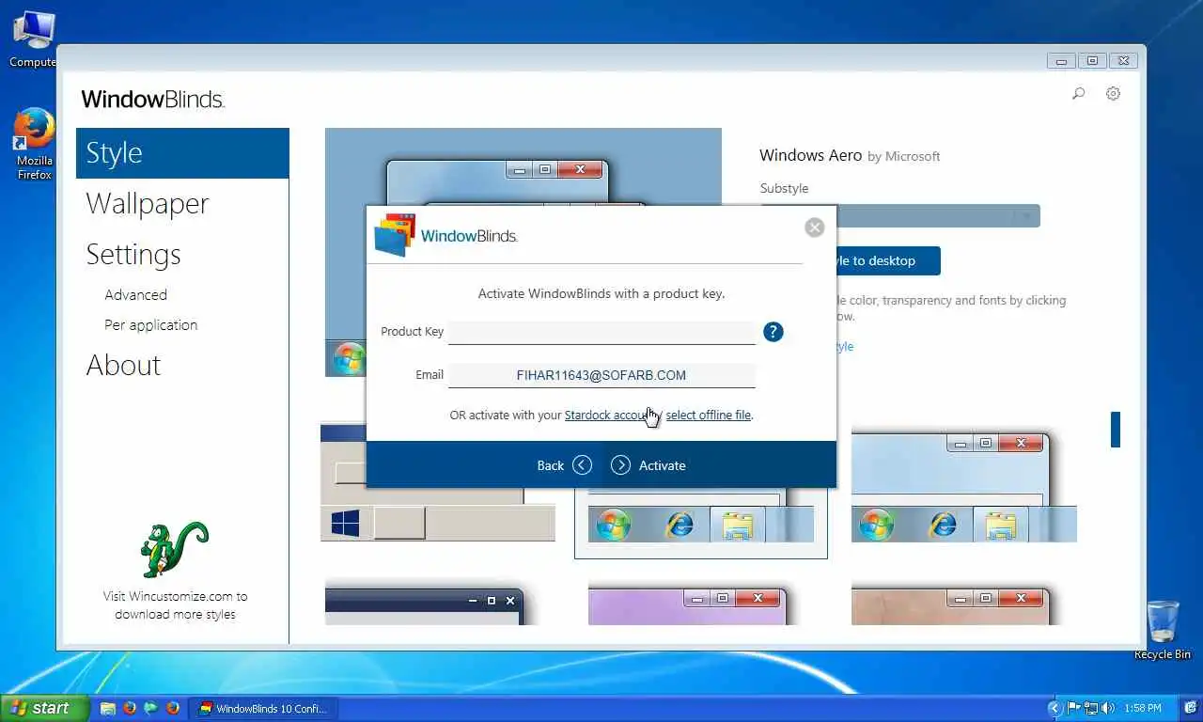Viewport: 1203px width, 722px height.
Task: Click the search magnifier icon
Action: (x=1079, y=93)
